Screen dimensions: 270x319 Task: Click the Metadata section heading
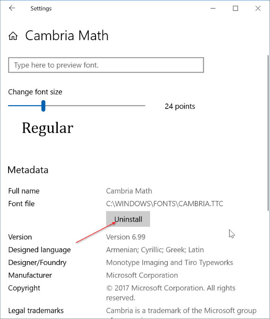(27, 170)
